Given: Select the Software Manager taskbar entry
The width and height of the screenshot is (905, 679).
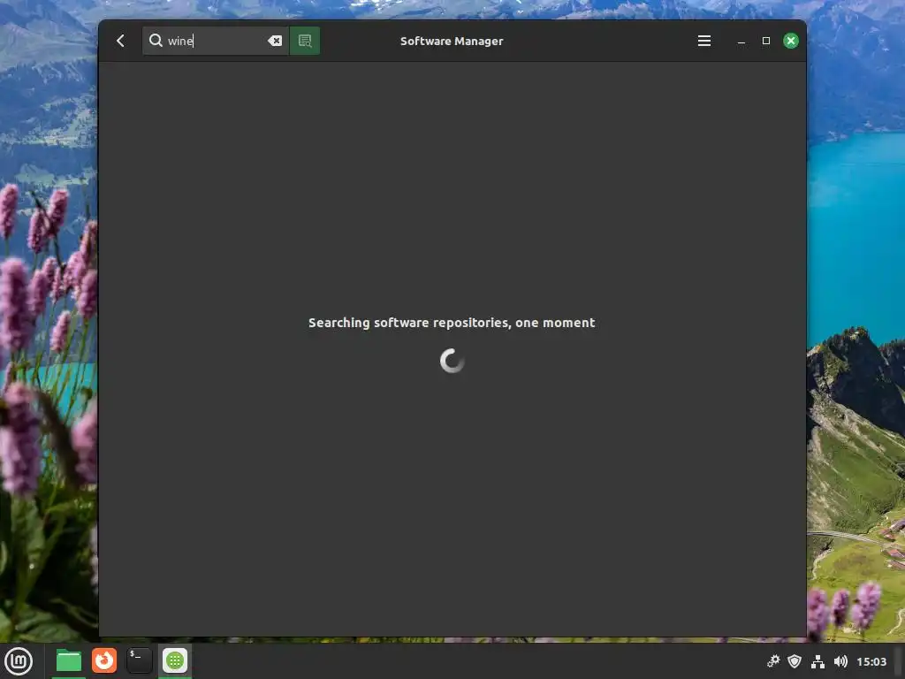Looking at the screenshot, I should pyautogui.click(x=175, y=661).
